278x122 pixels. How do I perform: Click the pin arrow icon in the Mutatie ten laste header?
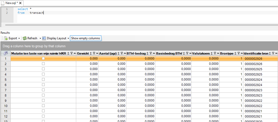75,53
